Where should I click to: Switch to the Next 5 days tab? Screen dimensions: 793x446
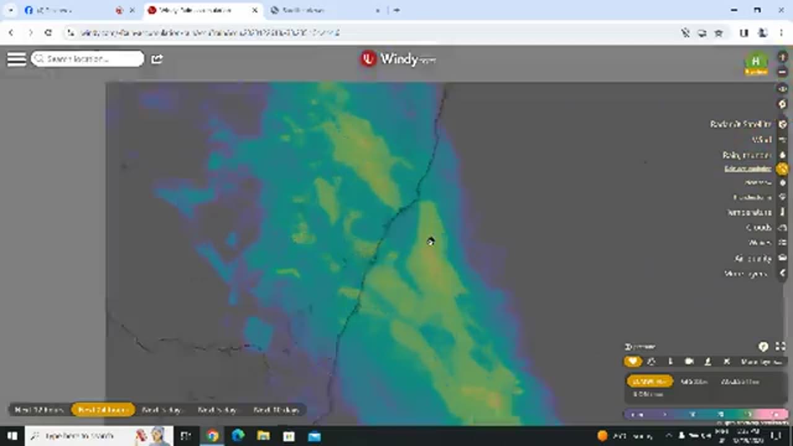point(217,409)
